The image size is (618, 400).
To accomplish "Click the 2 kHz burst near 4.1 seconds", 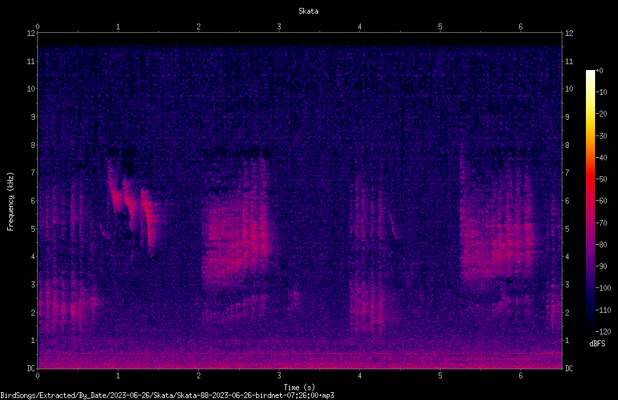I will (x=367, y=306).
